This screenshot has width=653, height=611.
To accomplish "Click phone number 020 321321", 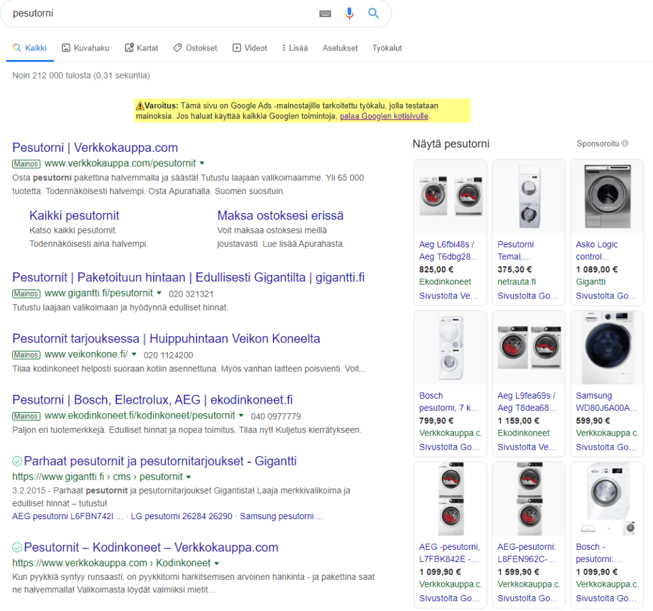I will coord(191,294).
